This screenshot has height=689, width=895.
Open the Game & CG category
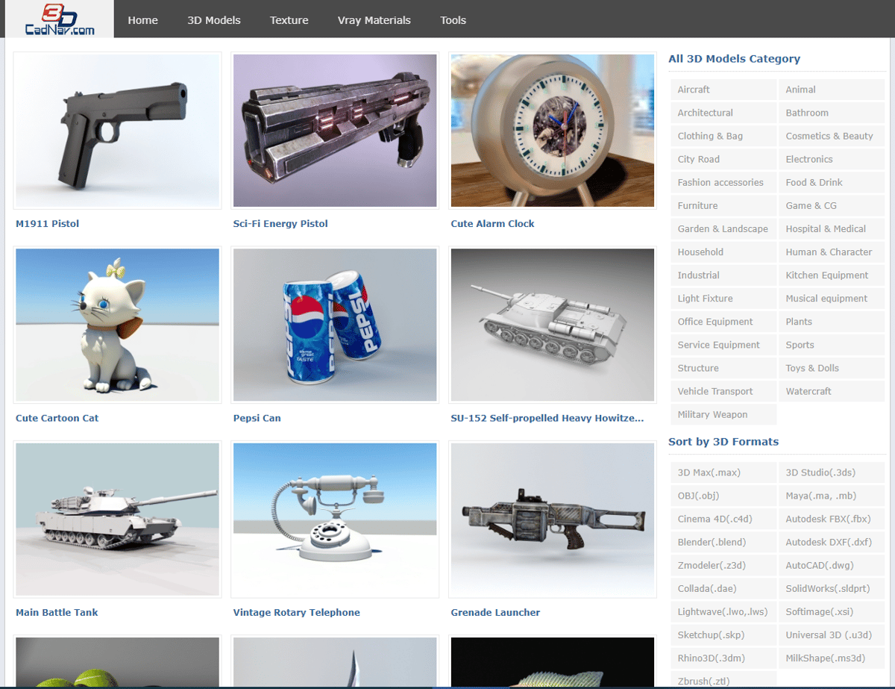pyautogui.click(x=832, y=205)
